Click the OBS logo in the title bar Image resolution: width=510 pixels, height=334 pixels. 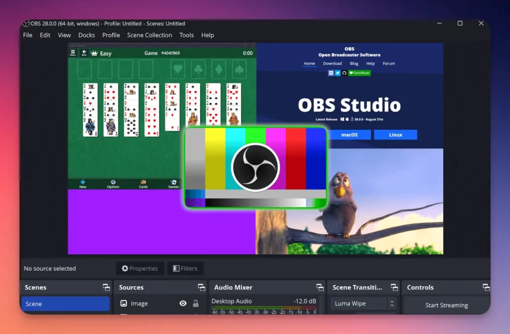click(x=25, y=23)
